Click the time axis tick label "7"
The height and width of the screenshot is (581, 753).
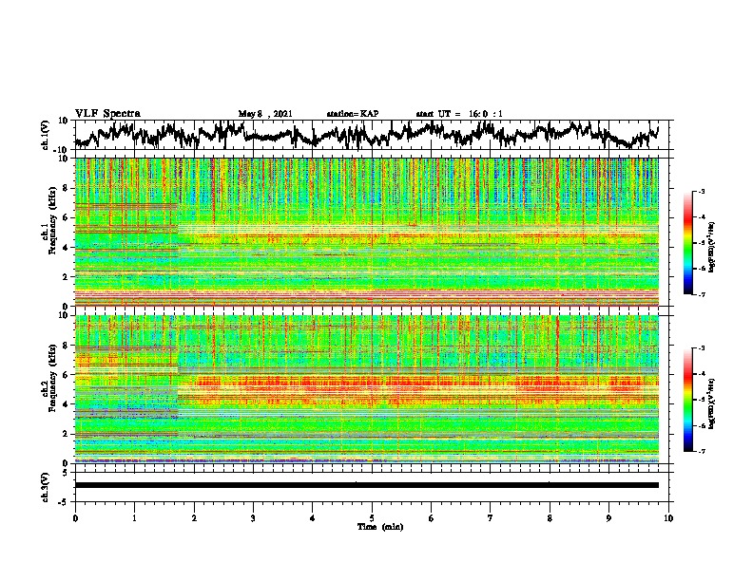[491, 518]
